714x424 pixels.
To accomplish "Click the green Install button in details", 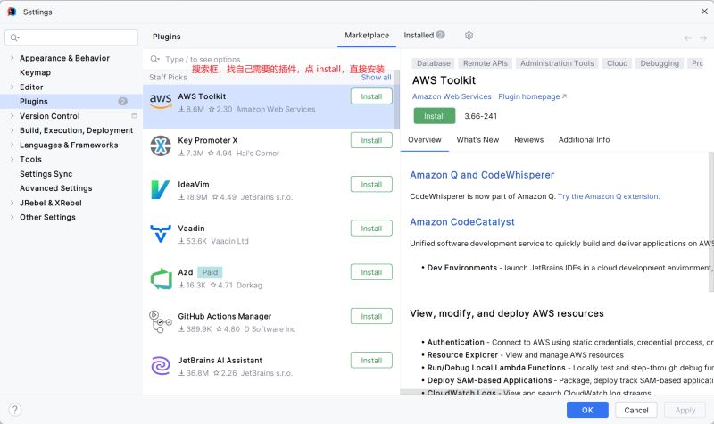I will click(x=435, y=116).
